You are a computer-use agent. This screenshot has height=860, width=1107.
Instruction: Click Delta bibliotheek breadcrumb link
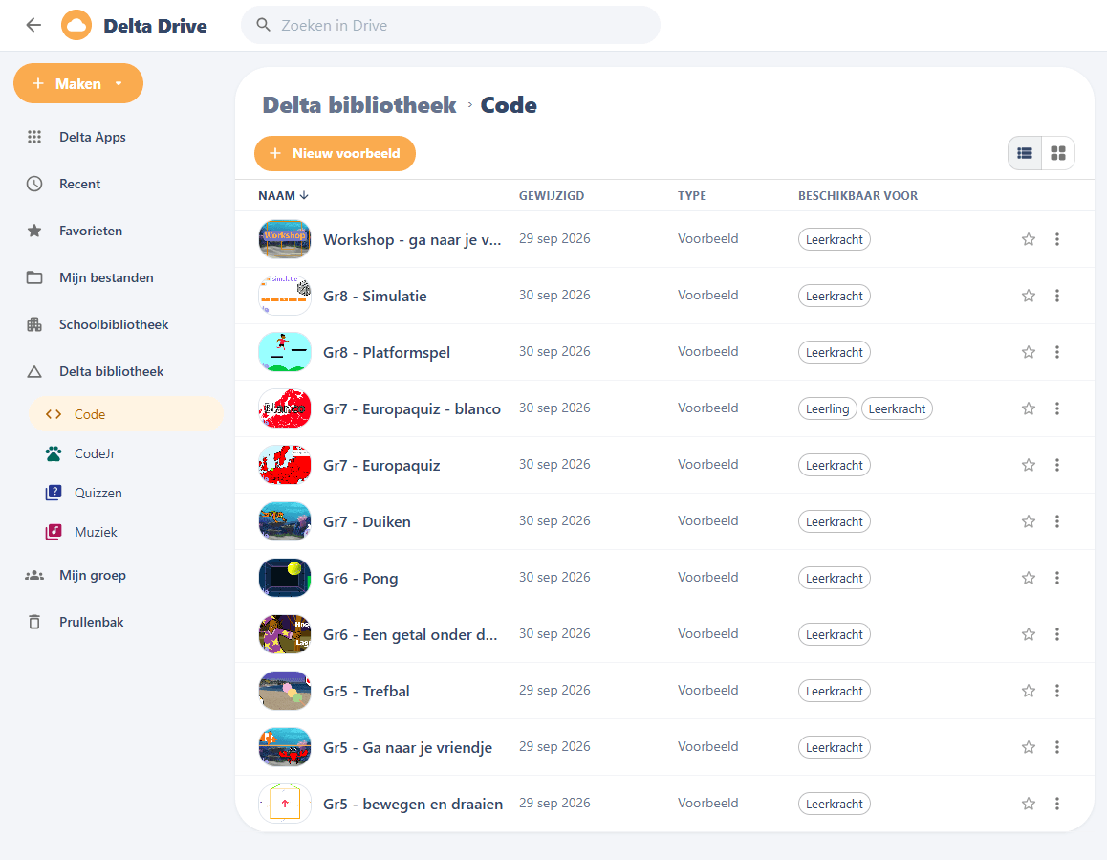[359, 104]
